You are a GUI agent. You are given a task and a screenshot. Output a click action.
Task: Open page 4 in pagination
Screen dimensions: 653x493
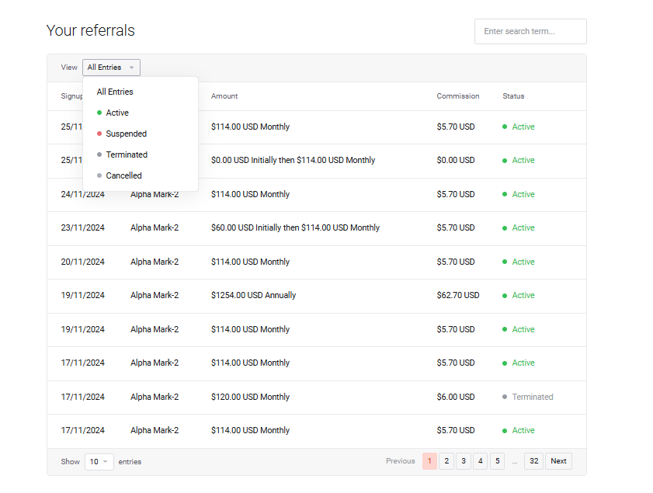(481, 461)
